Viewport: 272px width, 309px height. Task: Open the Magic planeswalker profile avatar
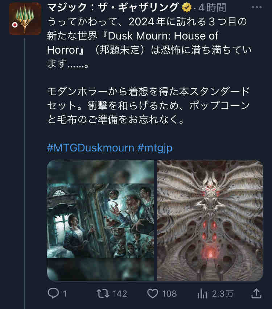tap(25, 18)
